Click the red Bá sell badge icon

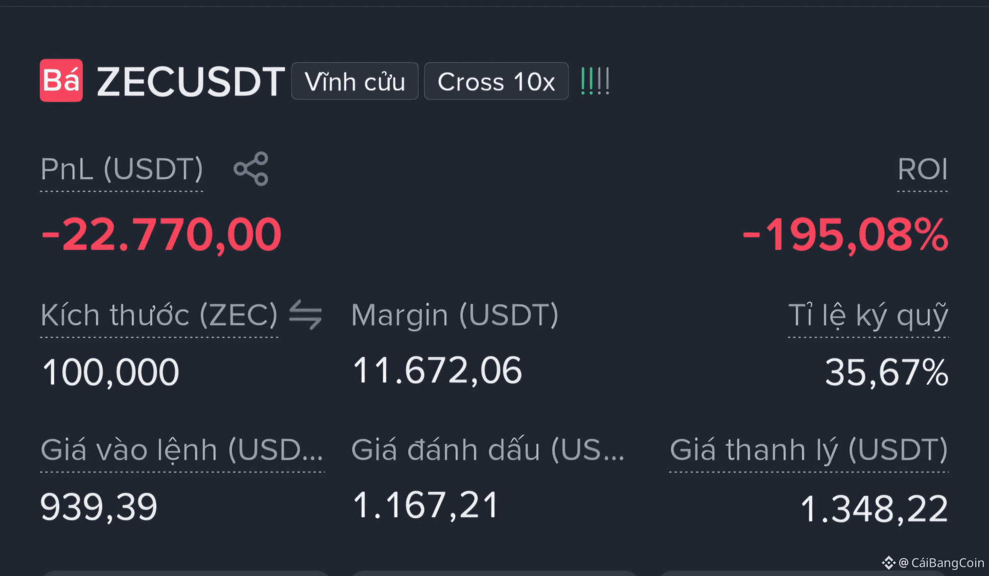pos(61,81)
